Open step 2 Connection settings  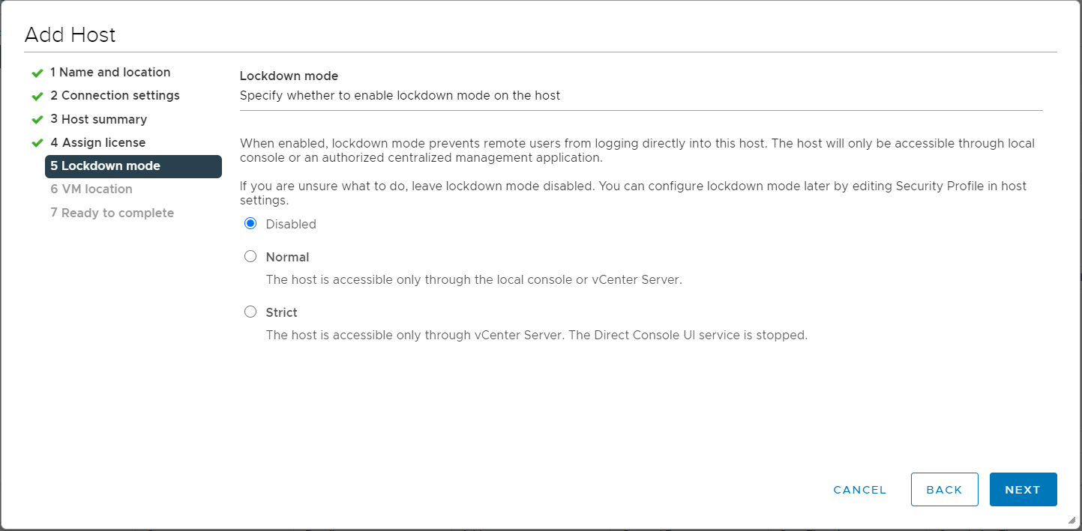115,96
